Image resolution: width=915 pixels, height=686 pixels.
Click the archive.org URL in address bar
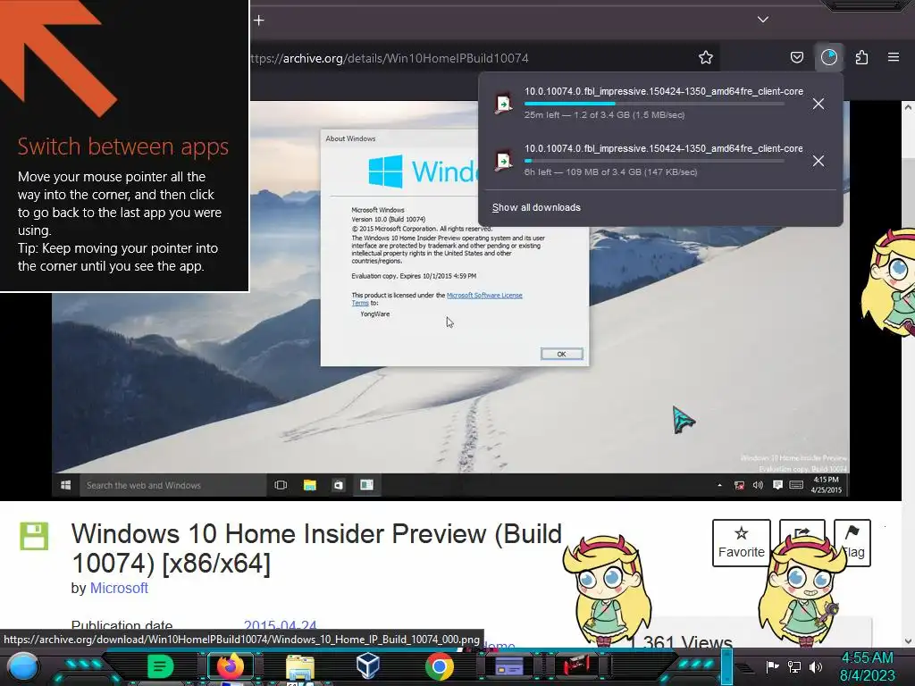click(390, 58)
